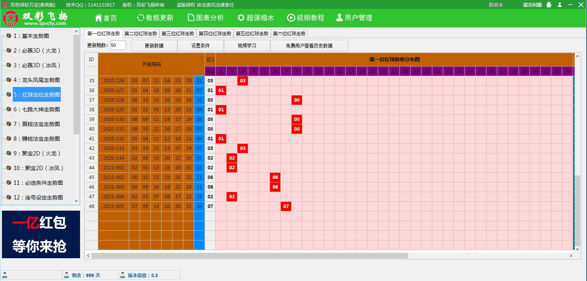Click 免费用户查看历史数据 button
The image size is (587, 281).
(309, 45)
